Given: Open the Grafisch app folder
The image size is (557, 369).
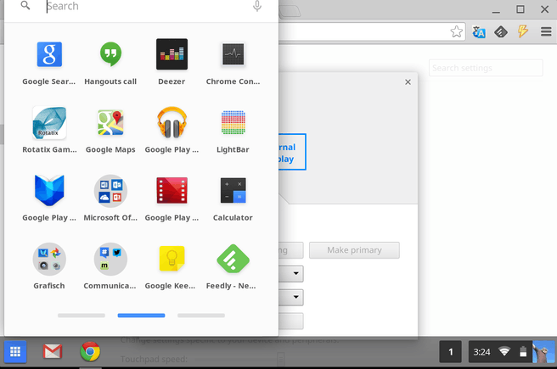Looking at the screenshot, I should (49, 259).
